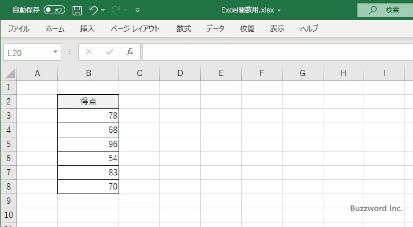Select the cell containing 68
The height and width of the screenshot is (227, 413).
[x=88, y=130]
